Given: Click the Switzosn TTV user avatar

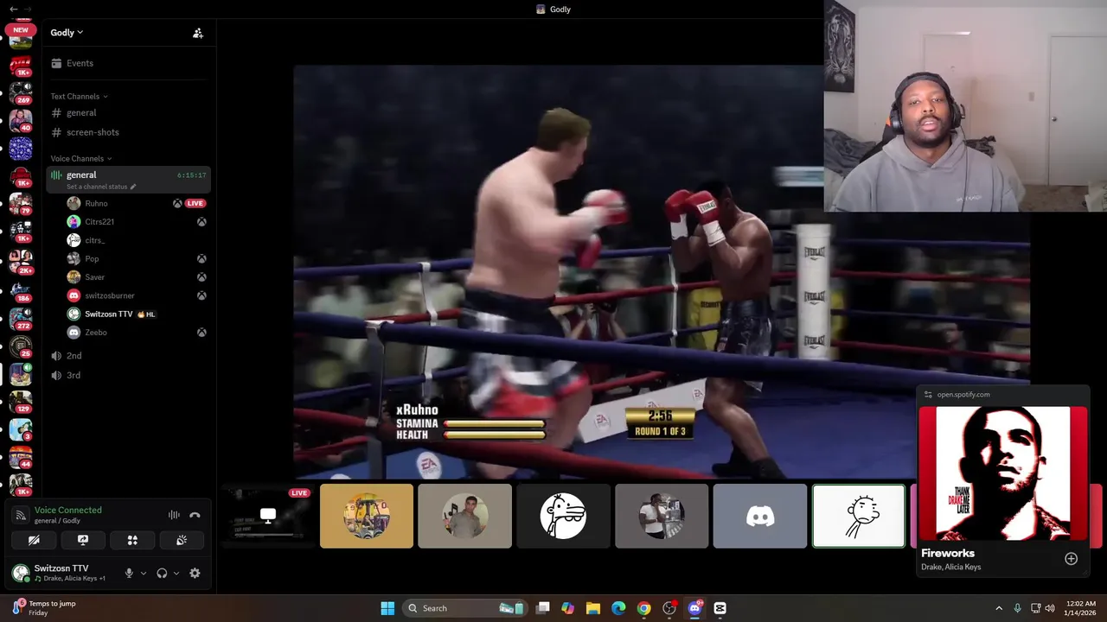Looking at the screenshot, I should [x=20, y=572].
